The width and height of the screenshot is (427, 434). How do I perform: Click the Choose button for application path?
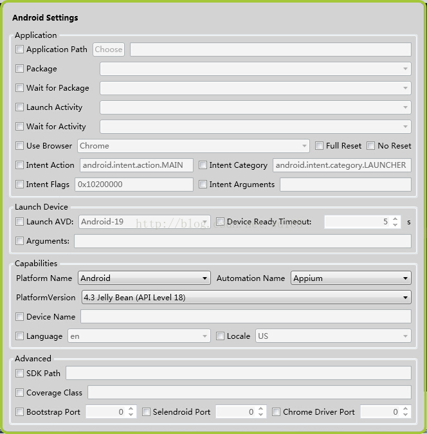point(109,50)
